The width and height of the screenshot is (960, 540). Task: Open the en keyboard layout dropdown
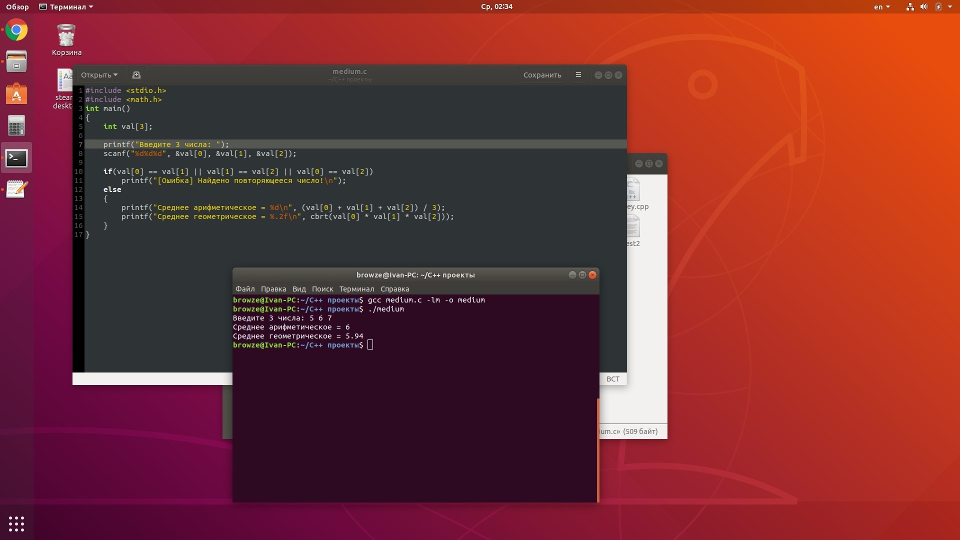(x=881, y=7)
